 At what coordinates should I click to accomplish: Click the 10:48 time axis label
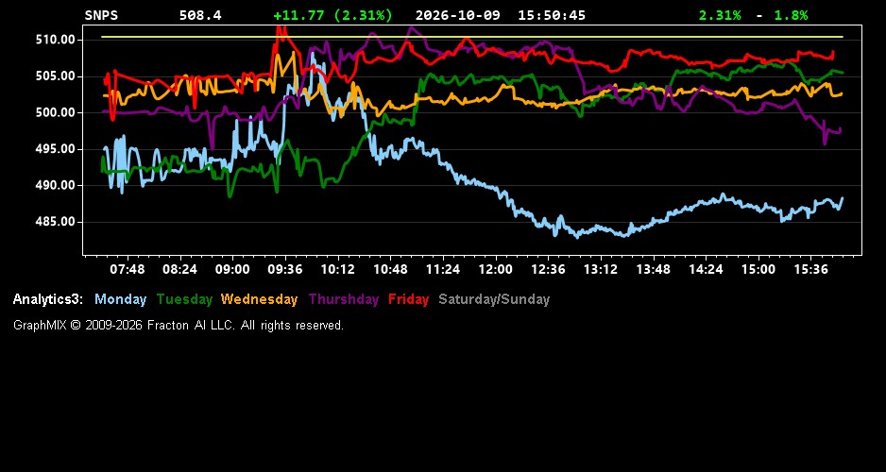pos(390,269)
